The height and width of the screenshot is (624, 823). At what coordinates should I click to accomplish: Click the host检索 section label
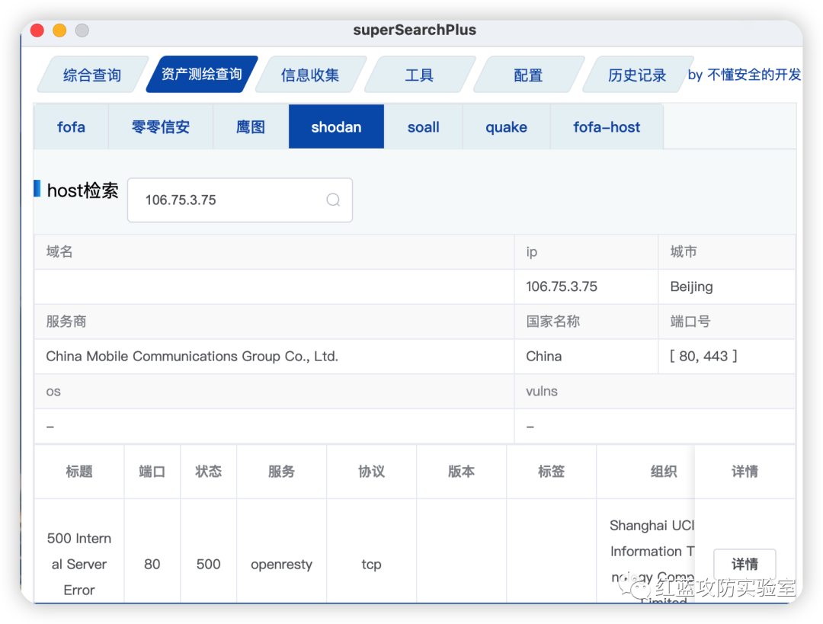[83, 190]
